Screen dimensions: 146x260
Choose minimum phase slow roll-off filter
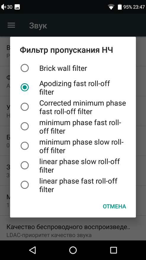[73, 146]
